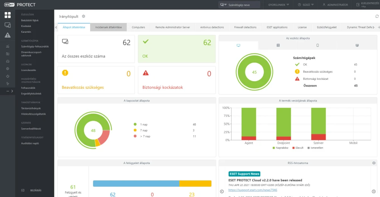
Task: Switch to the Incidensek áttekintése tab
Action: 108,27
